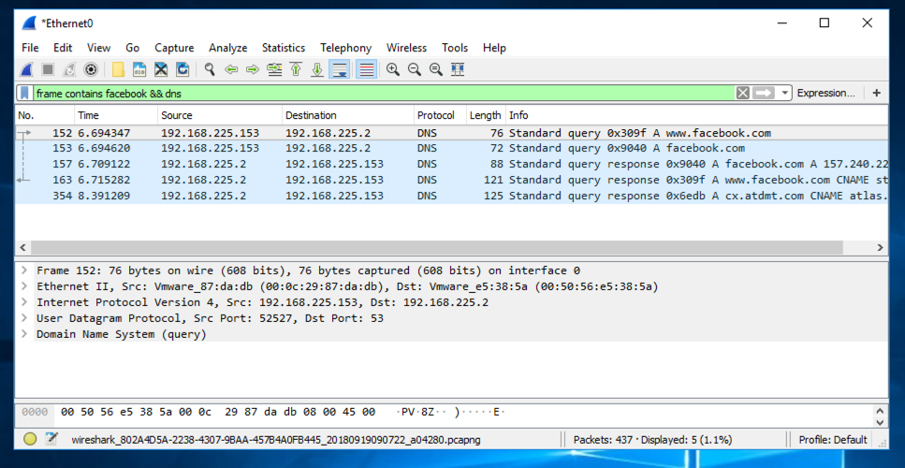Jump to the last packet

[x=317, y=70]
